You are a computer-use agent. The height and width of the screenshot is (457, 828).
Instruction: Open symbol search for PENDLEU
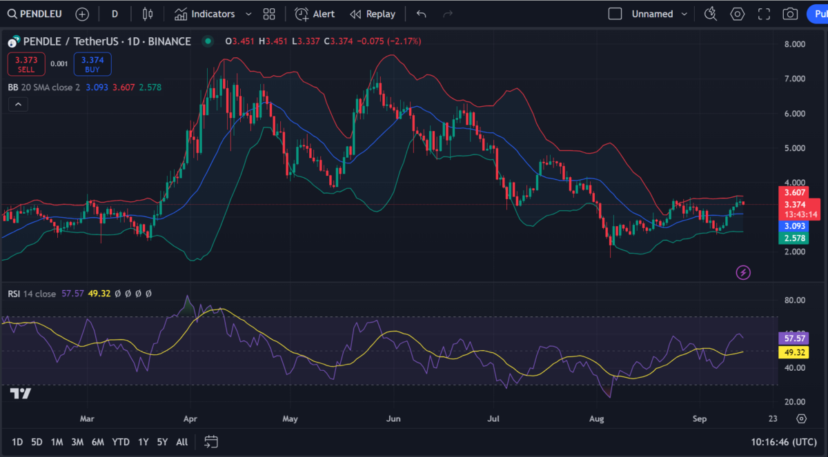pyautogui.click(x=33, y=14)
